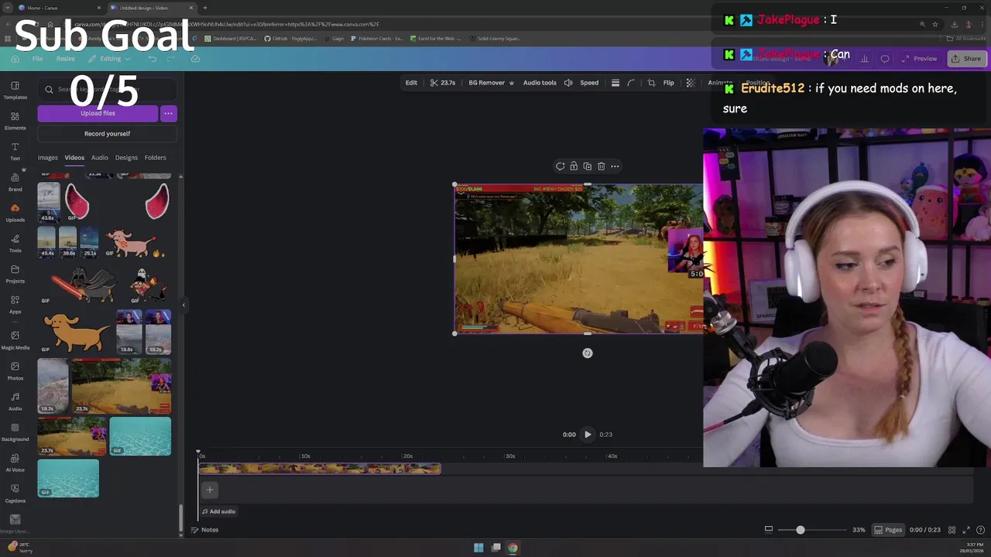Toggle the Pages view button
This screenshot has width=991, height=557.
click(x=888, y=530)
